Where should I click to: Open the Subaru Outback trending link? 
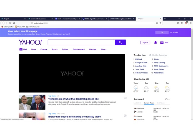click(142, 73)
